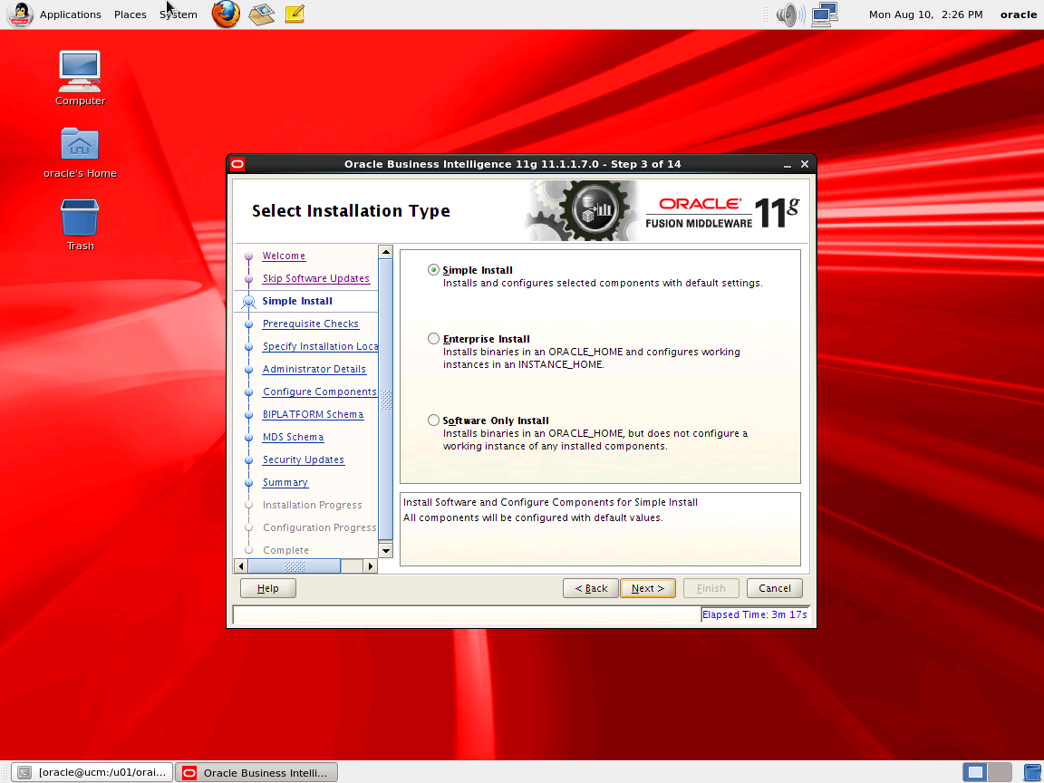The width and height of the screenshot is (1044, 783).
Task: Click the Next button
Action: click(x=648, y=588)
